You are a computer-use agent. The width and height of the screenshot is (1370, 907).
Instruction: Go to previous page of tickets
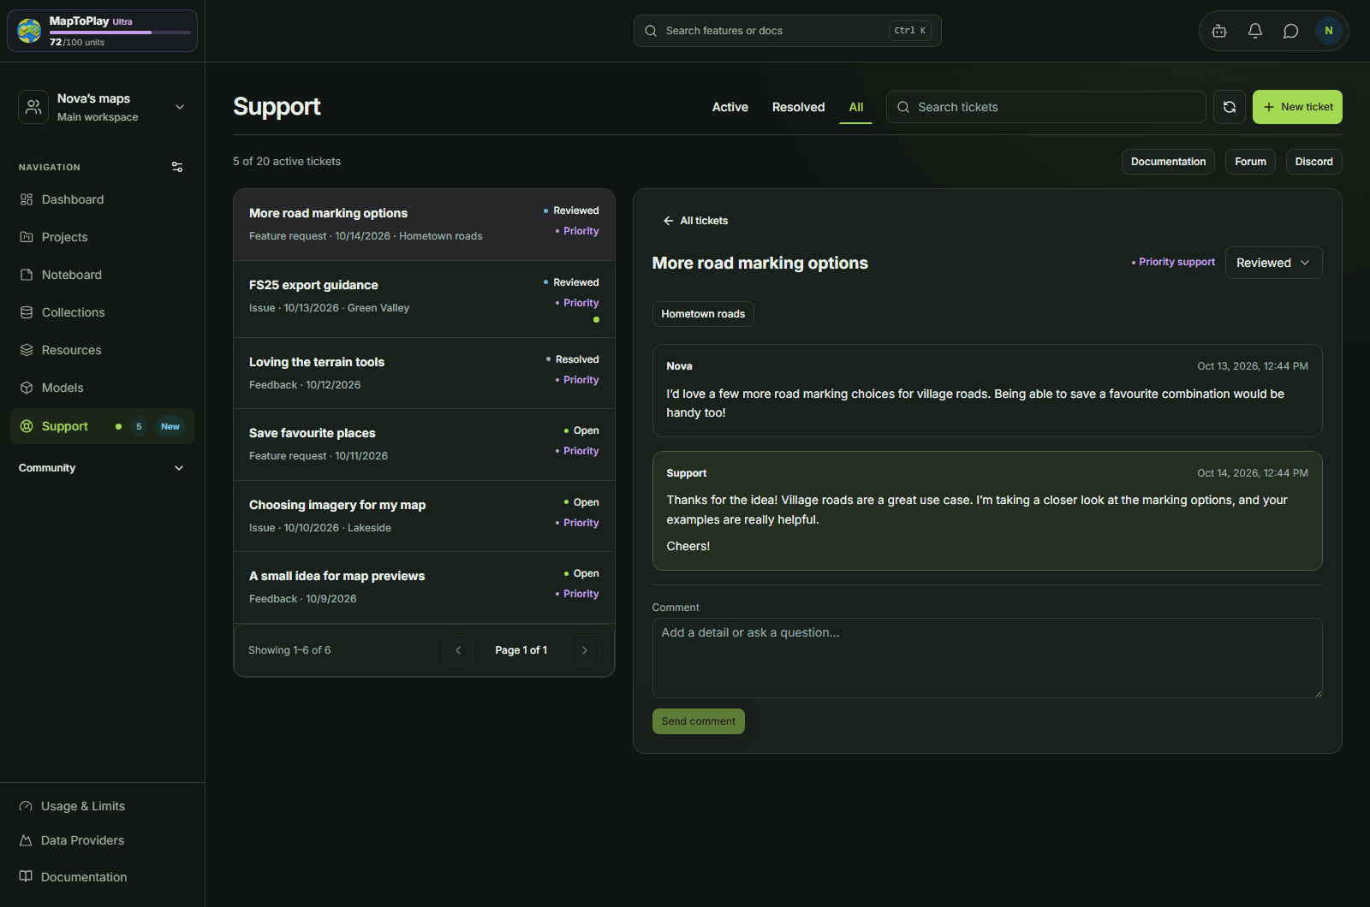[458, 650]
